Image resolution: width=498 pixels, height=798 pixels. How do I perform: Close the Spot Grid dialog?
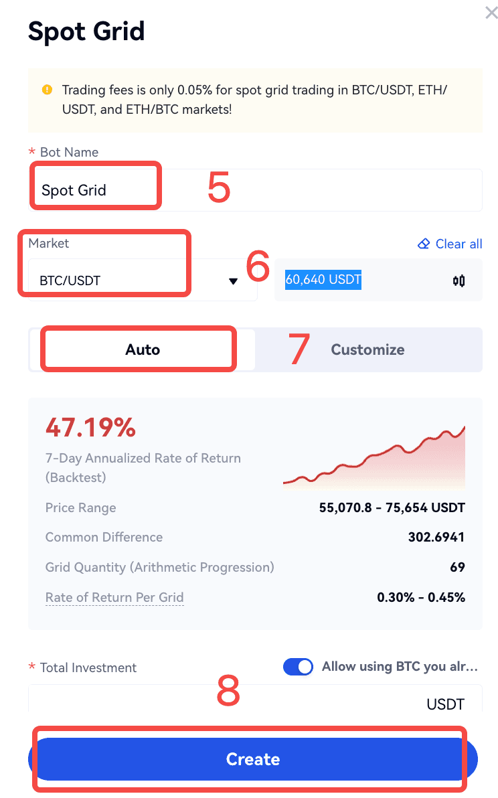491,12
